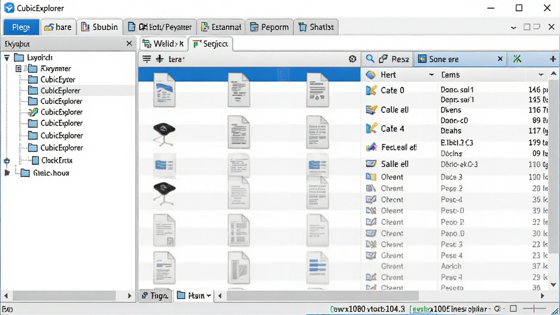Image resolution: width=560 pixels, height=315 pixels.
Task: Click the first black chair thumbnail
Action: click(164, 135)
